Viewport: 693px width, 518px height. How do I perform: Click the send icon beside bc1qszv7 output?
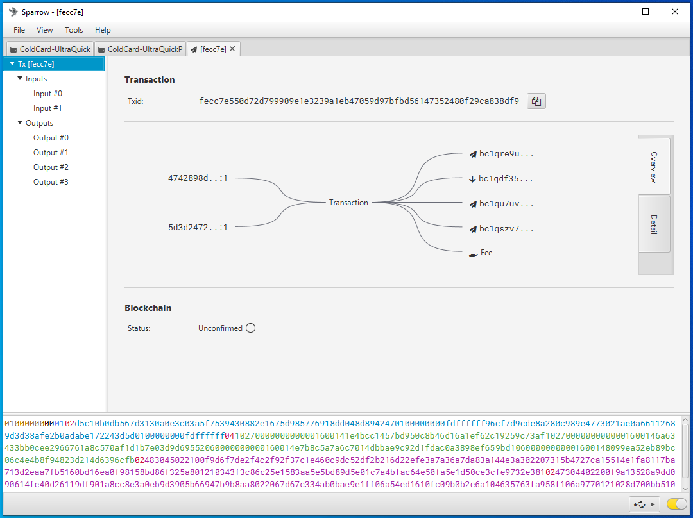473,229
